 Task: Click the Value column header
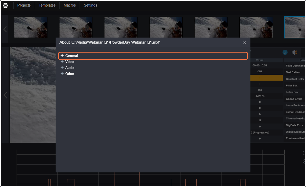coord(260,60)
